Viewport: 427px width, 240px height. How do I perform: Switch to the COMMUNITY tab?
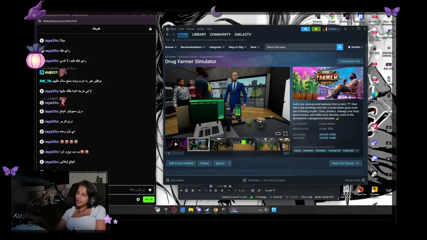point(220,34)
